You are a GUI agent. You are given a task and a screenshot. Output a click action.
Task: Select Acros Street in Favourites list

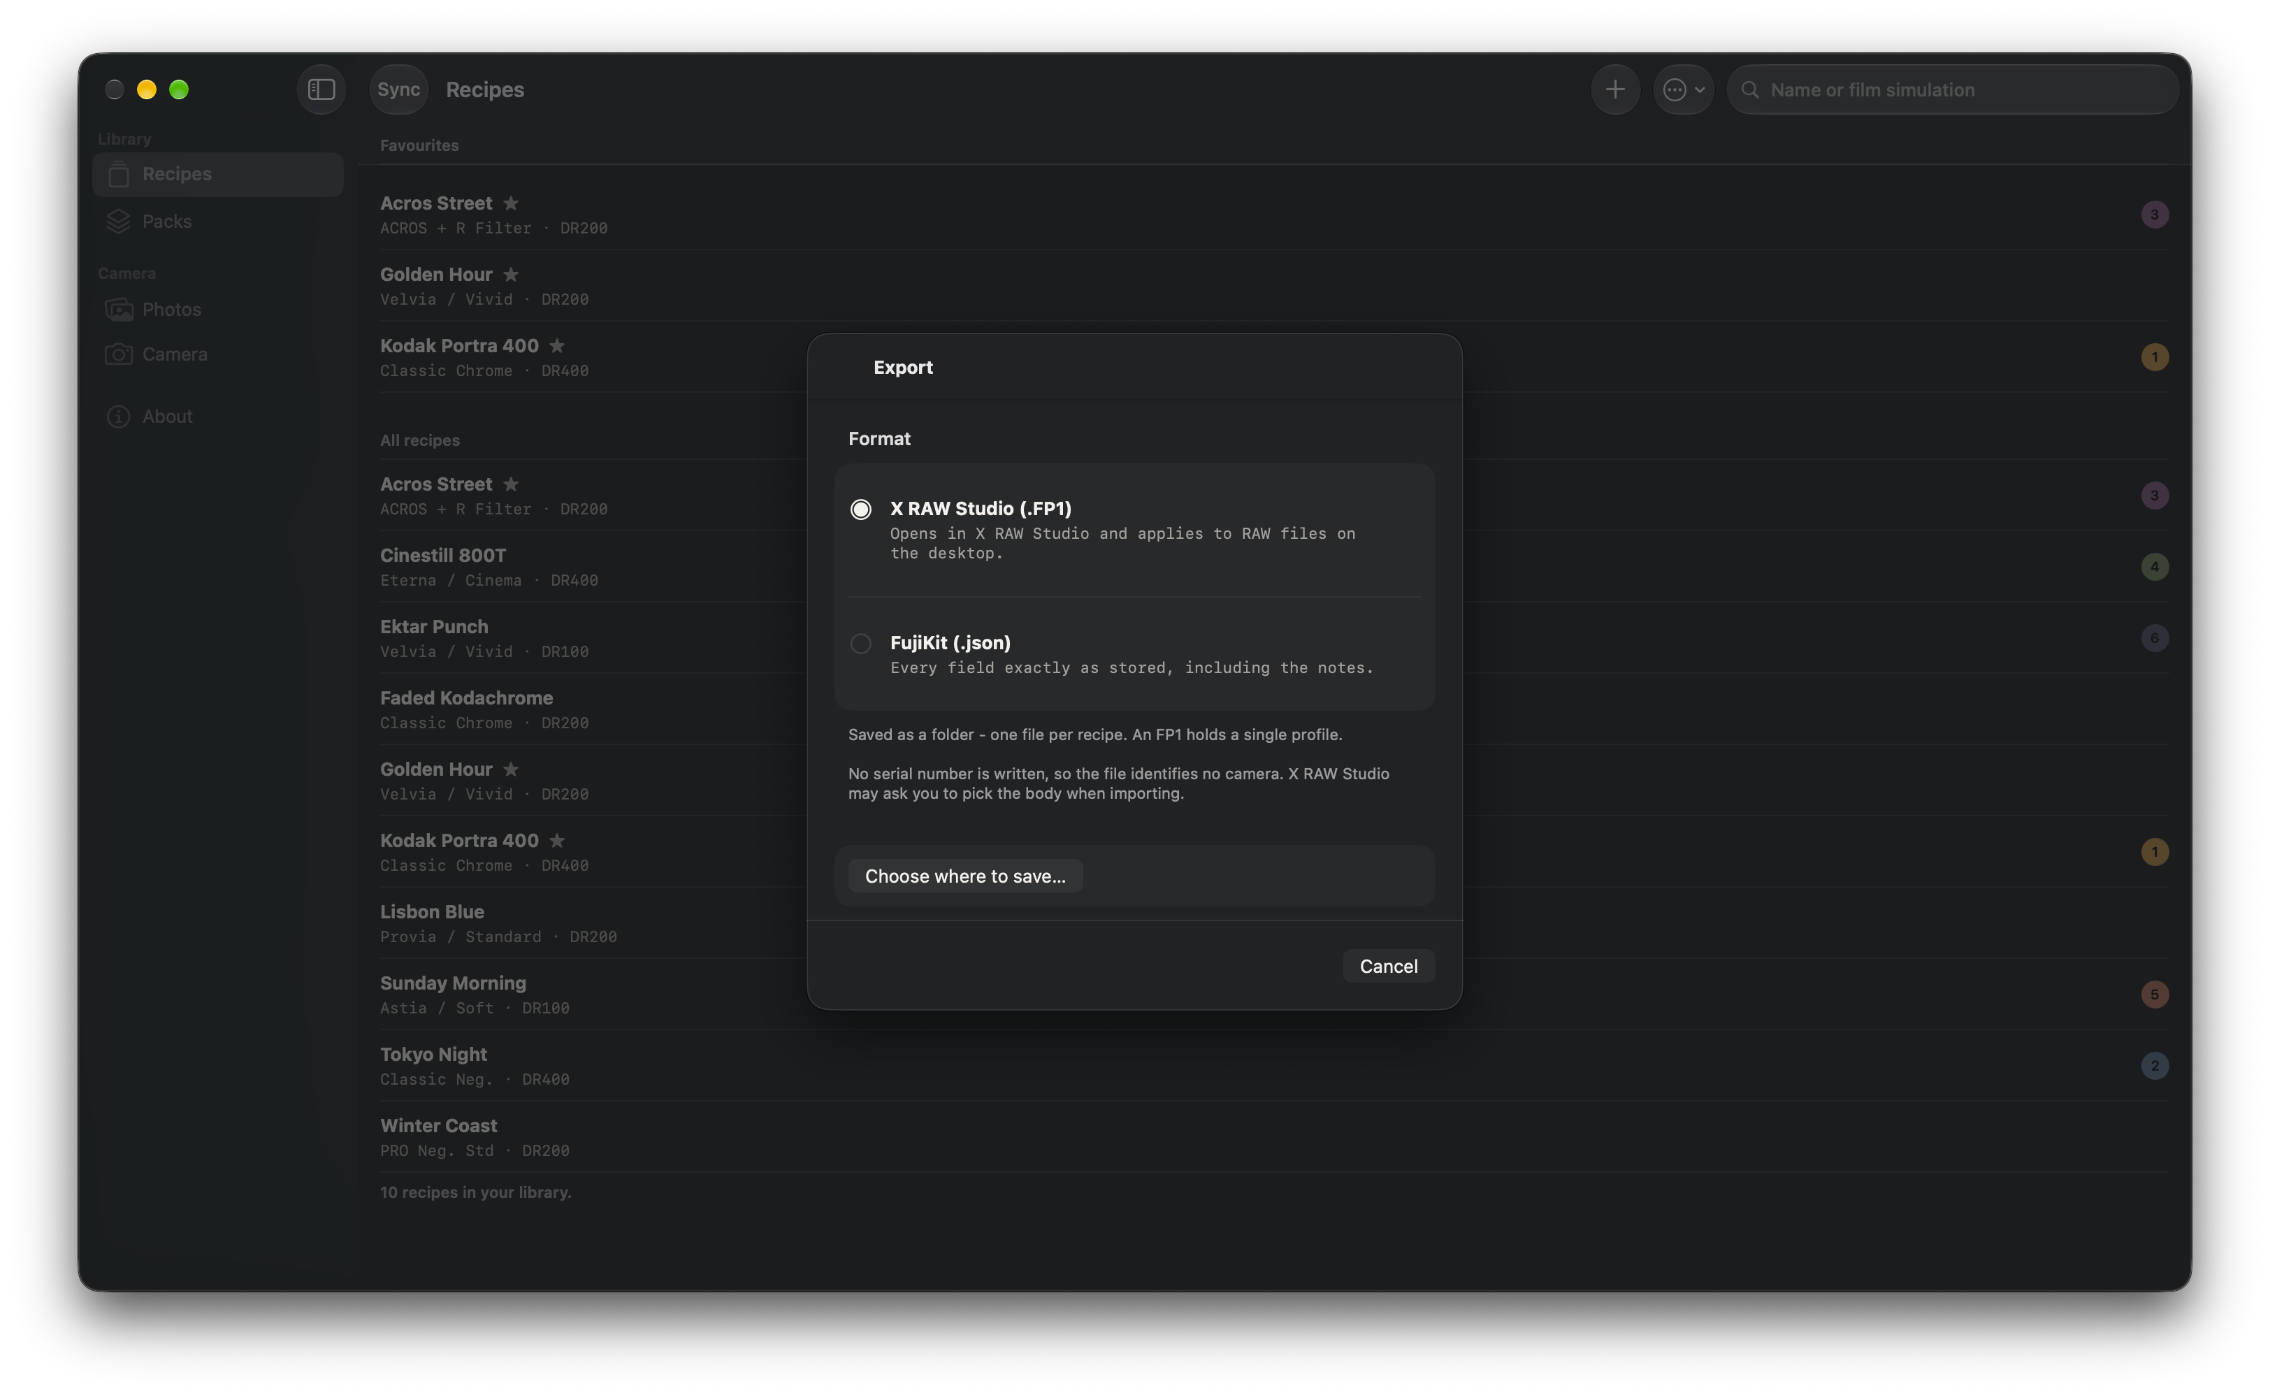(1274, 214)
